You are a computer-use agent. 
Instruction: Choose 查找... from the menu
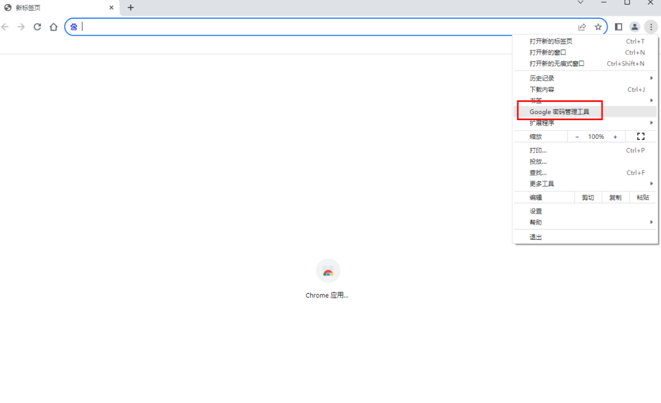tap(585, 173)
